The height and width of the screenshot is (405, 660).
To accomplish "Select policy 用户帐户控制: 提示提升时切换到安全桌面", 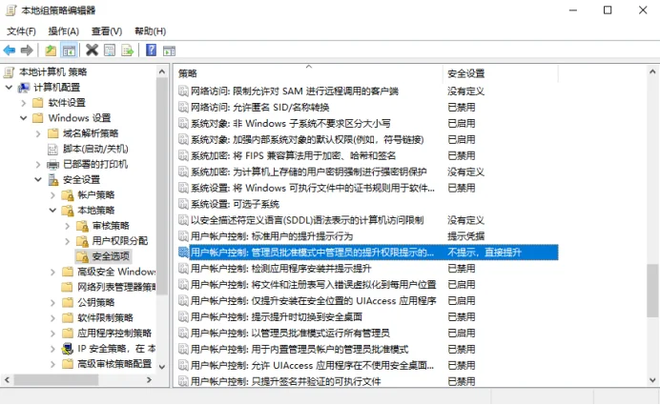I will (x=277, y=317).
